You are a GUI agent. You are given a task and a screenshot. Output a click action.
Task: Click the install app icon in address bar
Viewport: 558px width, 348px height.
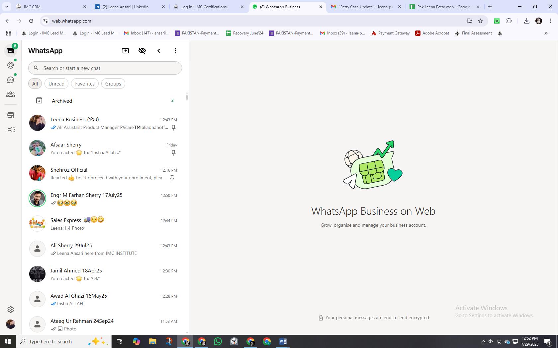tap(469, 21)
